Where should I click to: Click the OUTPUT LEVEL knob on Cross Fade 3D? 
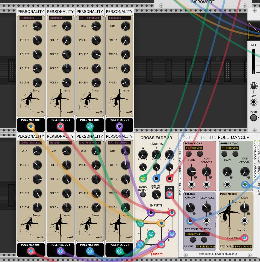pyautogui.click(x=156, y=194)
